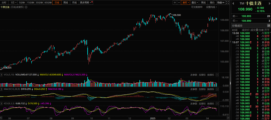Click the 画线 drawing tools button
Screen dimensions: 271x120
203,3
